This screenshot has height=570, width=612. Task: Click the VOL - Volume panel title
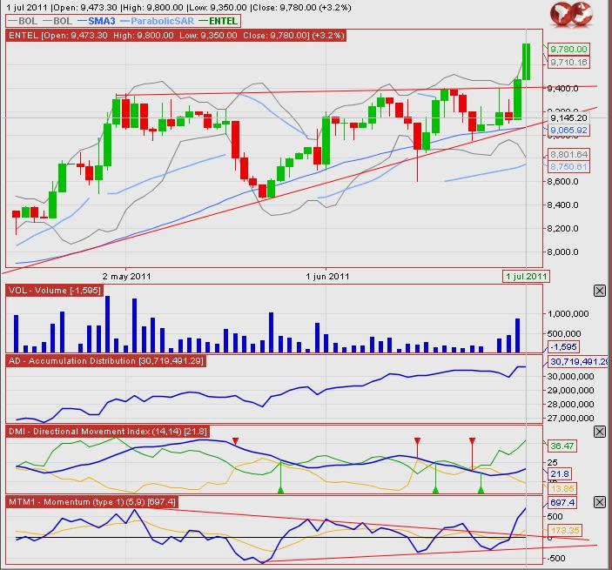pos(55,291)
